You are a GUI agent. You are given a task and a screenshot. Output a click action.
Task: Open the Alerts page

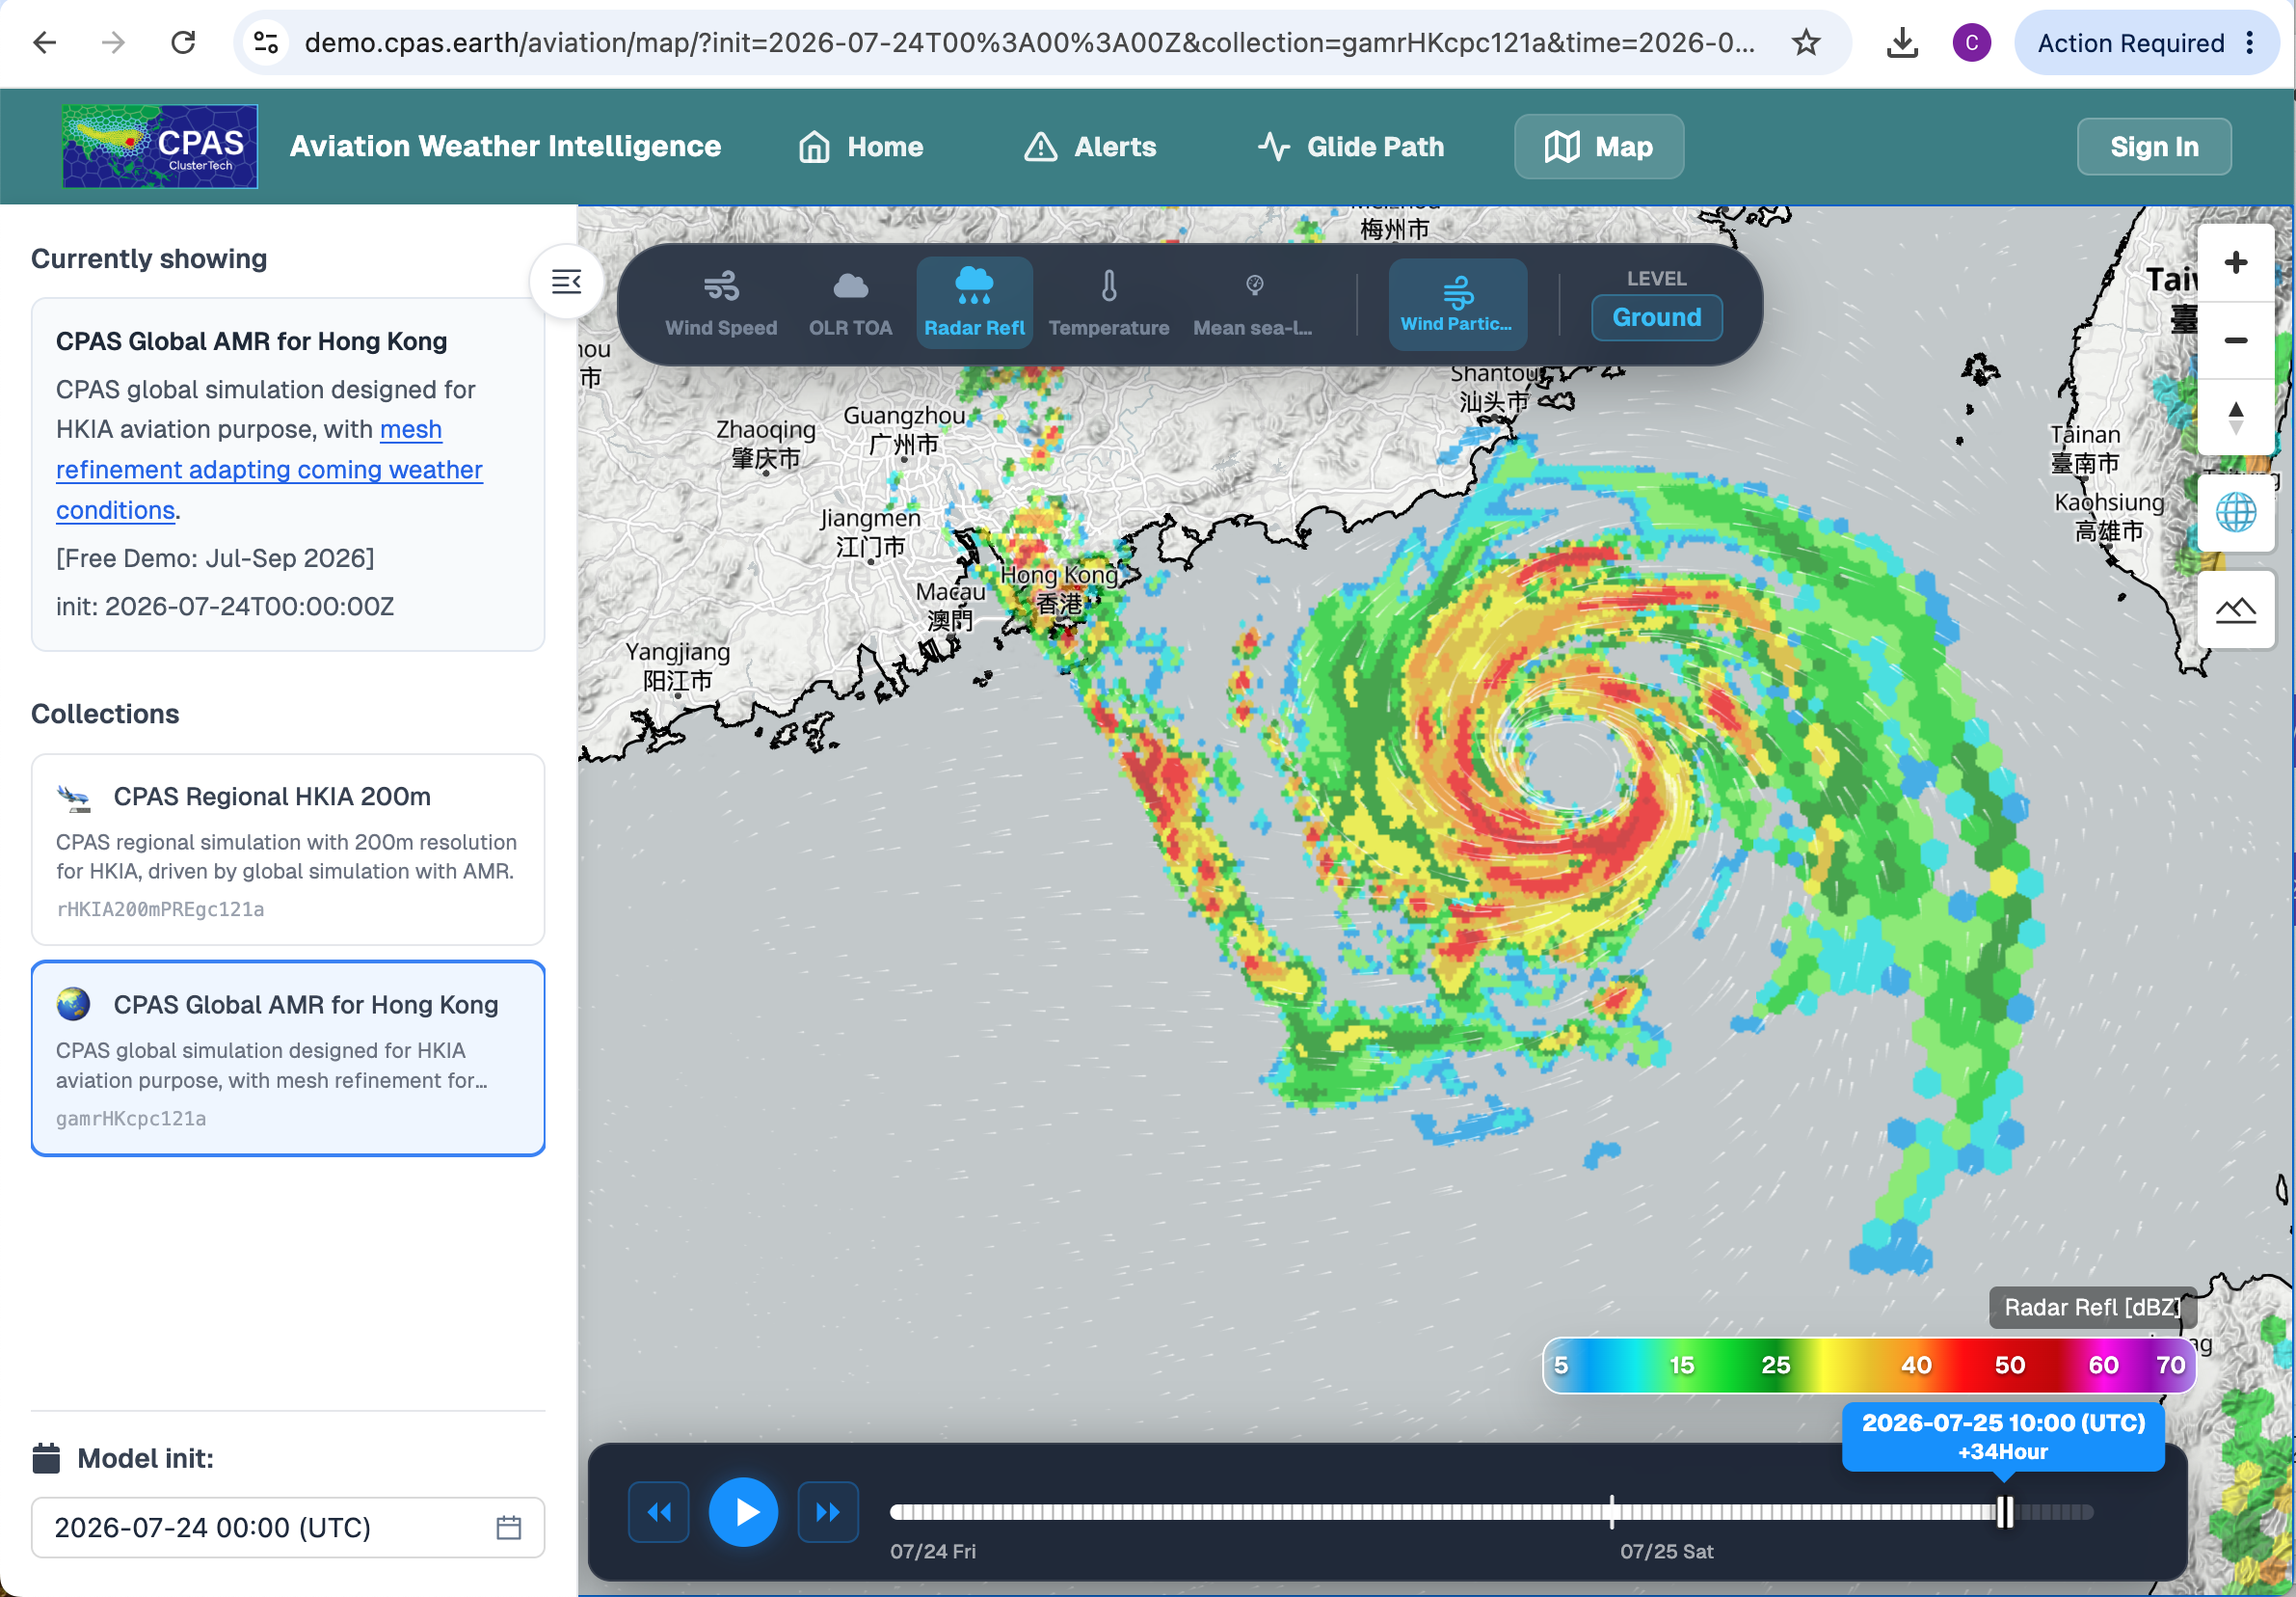(1090, 148)
